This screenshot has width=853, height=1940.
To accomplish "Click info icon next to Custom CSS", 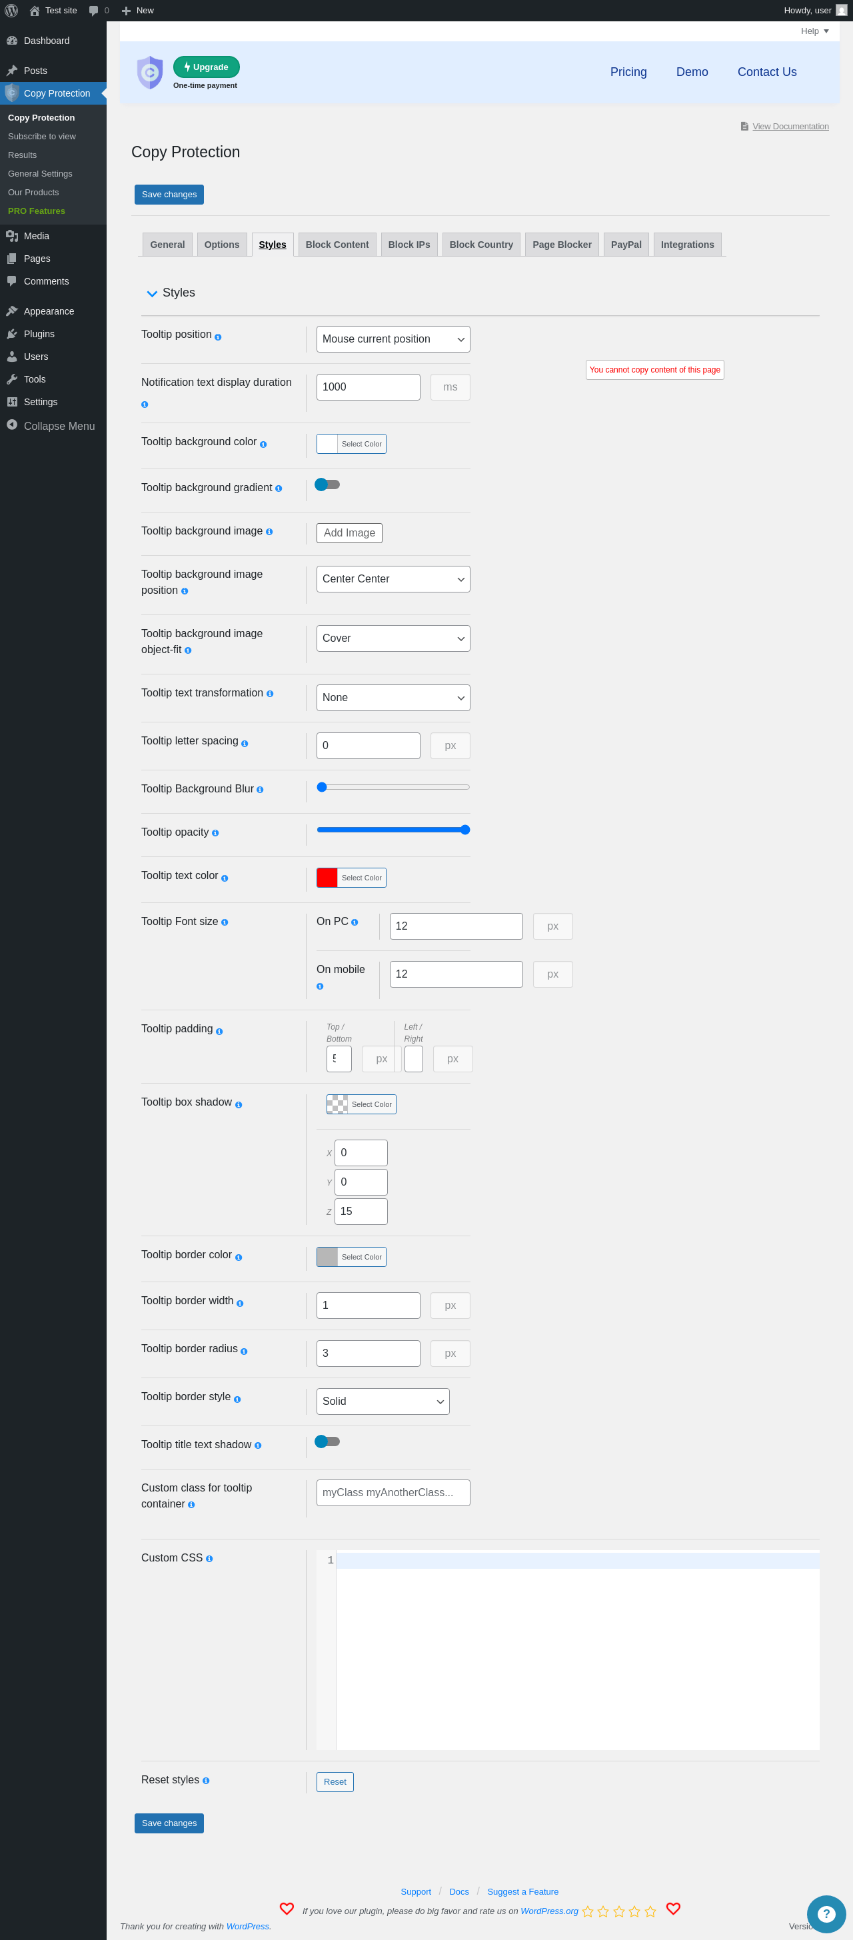I will point(209,1559).
